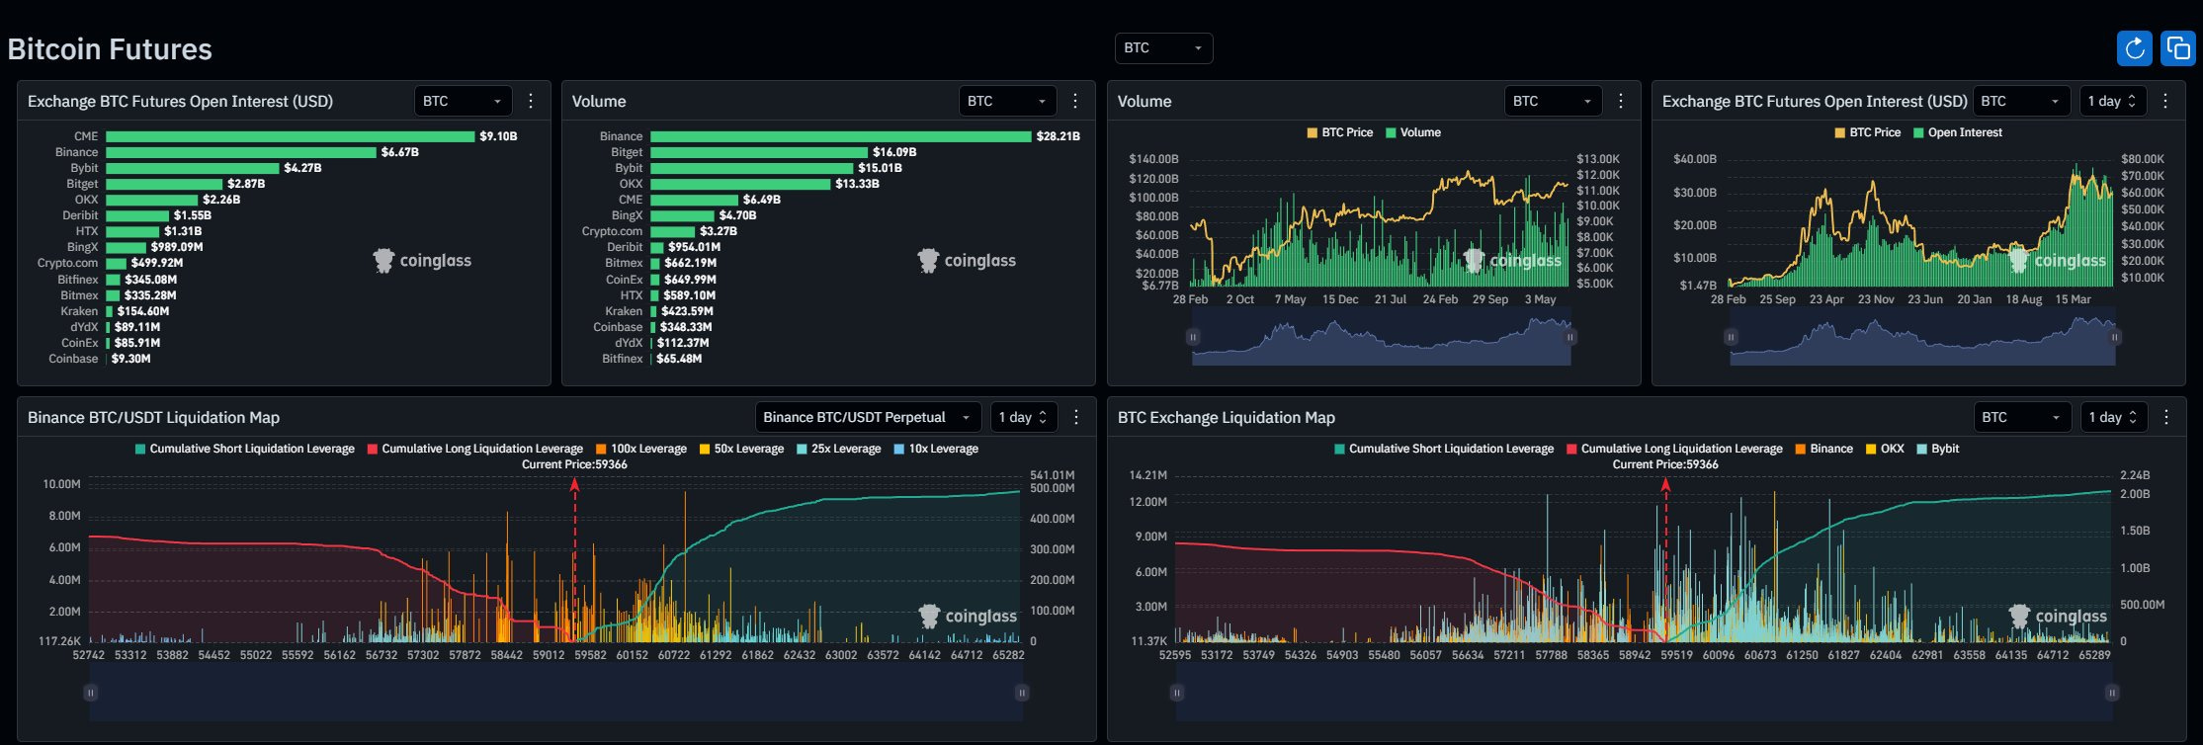This screenshot has height=745, width=2203.
Task: Click the "dYdX" row label in Open Interest list
Action: click(84, 327)
